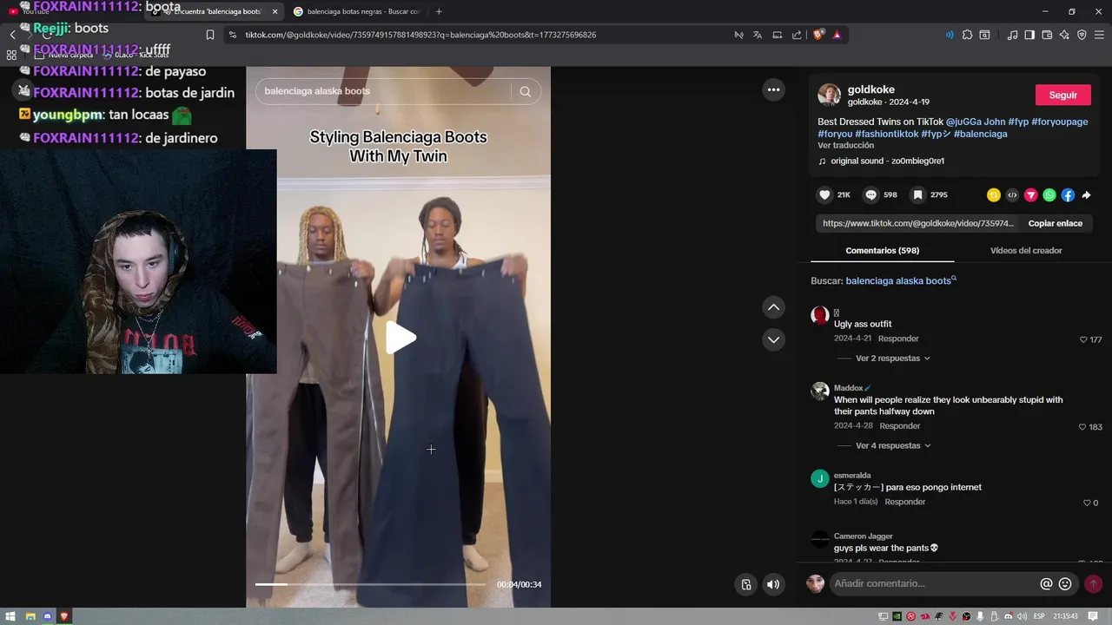Viewport: 1112px width, 625px height.
Task: Open the three-dot more options menu
Action: point(773,89)
